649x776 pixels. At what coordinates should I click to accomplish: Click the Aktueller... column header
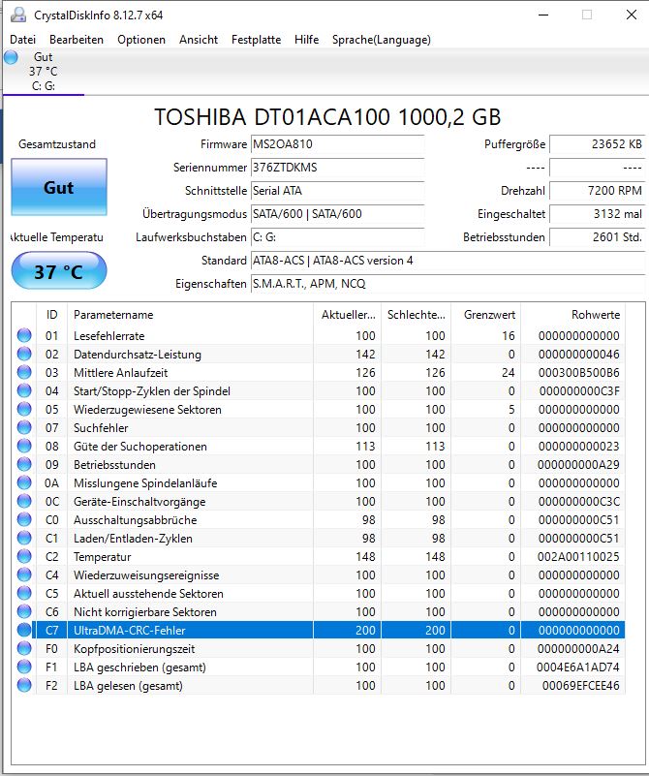click(x=347, y=315)
